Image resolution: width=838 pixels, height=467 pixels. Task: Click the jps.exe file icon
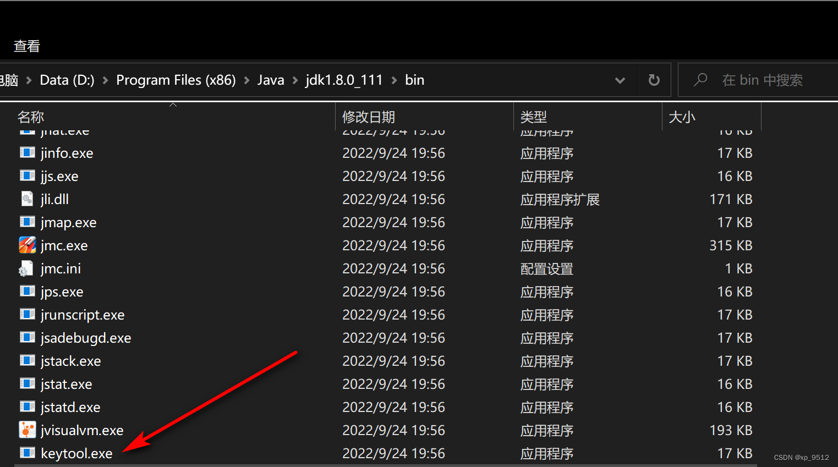pyautogui.click(x=28, y=291)
